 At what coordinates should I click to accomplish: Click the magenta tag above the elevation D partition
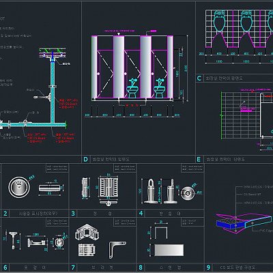[153, 31]
